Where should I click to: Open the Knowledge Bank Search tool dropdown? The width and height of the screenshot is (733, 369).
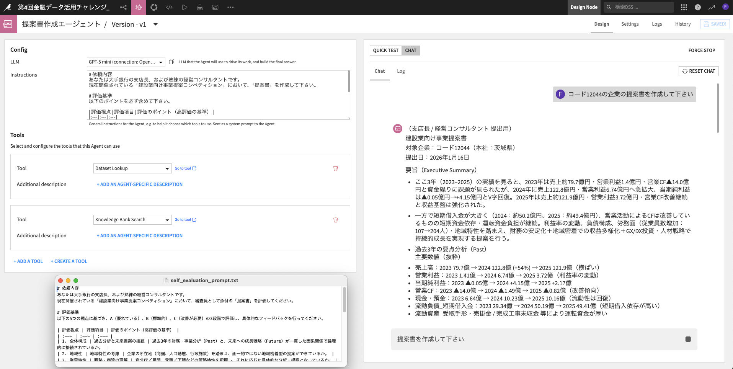point(132,220)
